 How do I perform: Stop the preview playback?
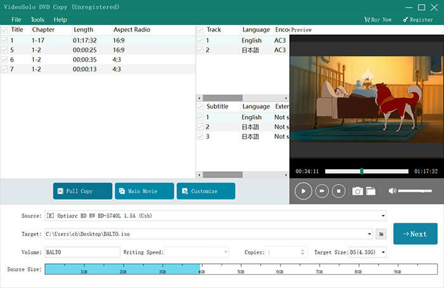click(x=339, y=191)
